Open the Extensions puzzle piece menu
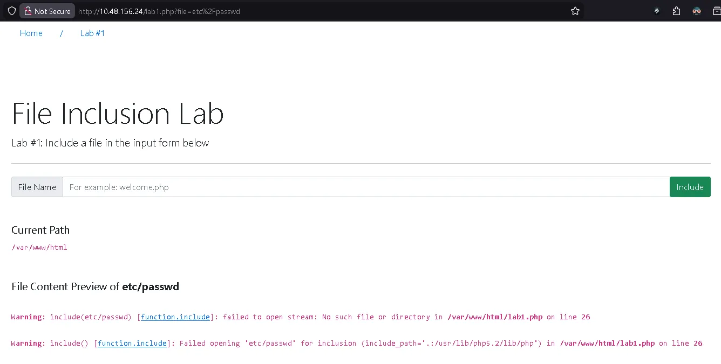Image resolution: width=721 pixels, height=364 pixels. point(676,11)
